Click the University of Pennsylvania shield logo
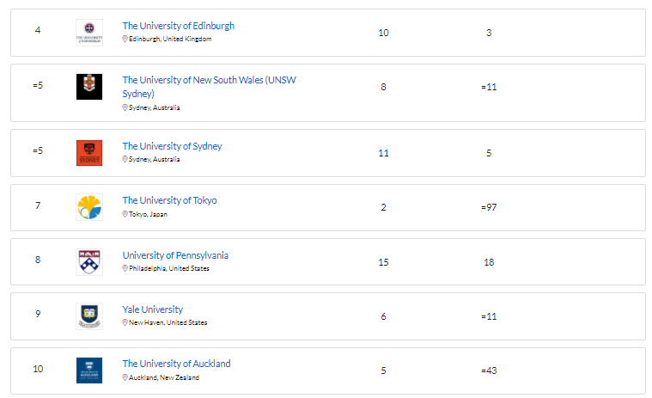The image size is (652, 398). (x=89, y=262)
